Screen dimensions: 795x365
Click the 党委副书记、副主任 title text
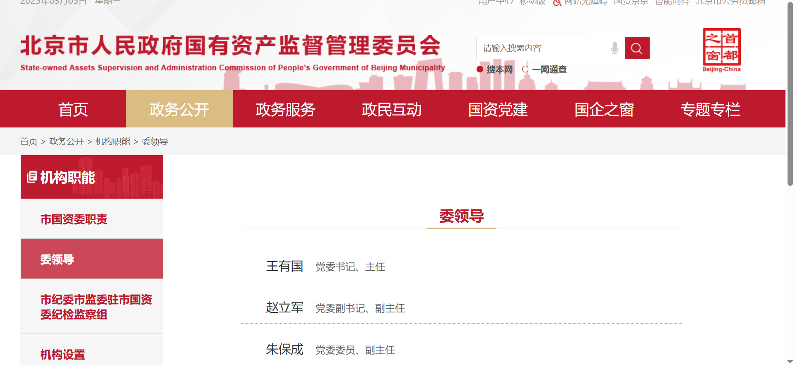click(x=360, y=308)
